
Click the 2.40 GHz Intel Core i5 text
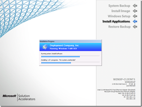tap(124, 84)
